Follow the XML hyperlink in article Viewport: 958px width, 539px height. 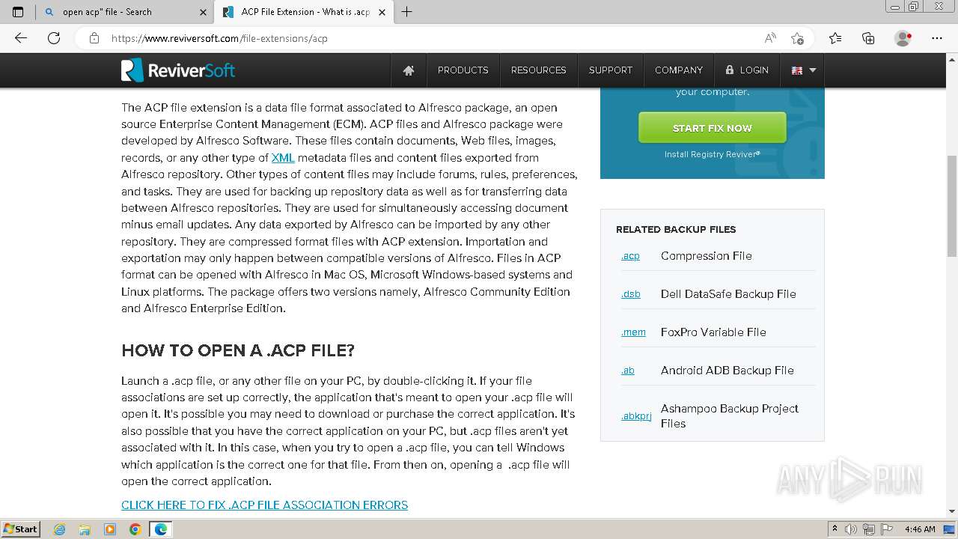tap(283, 158)
